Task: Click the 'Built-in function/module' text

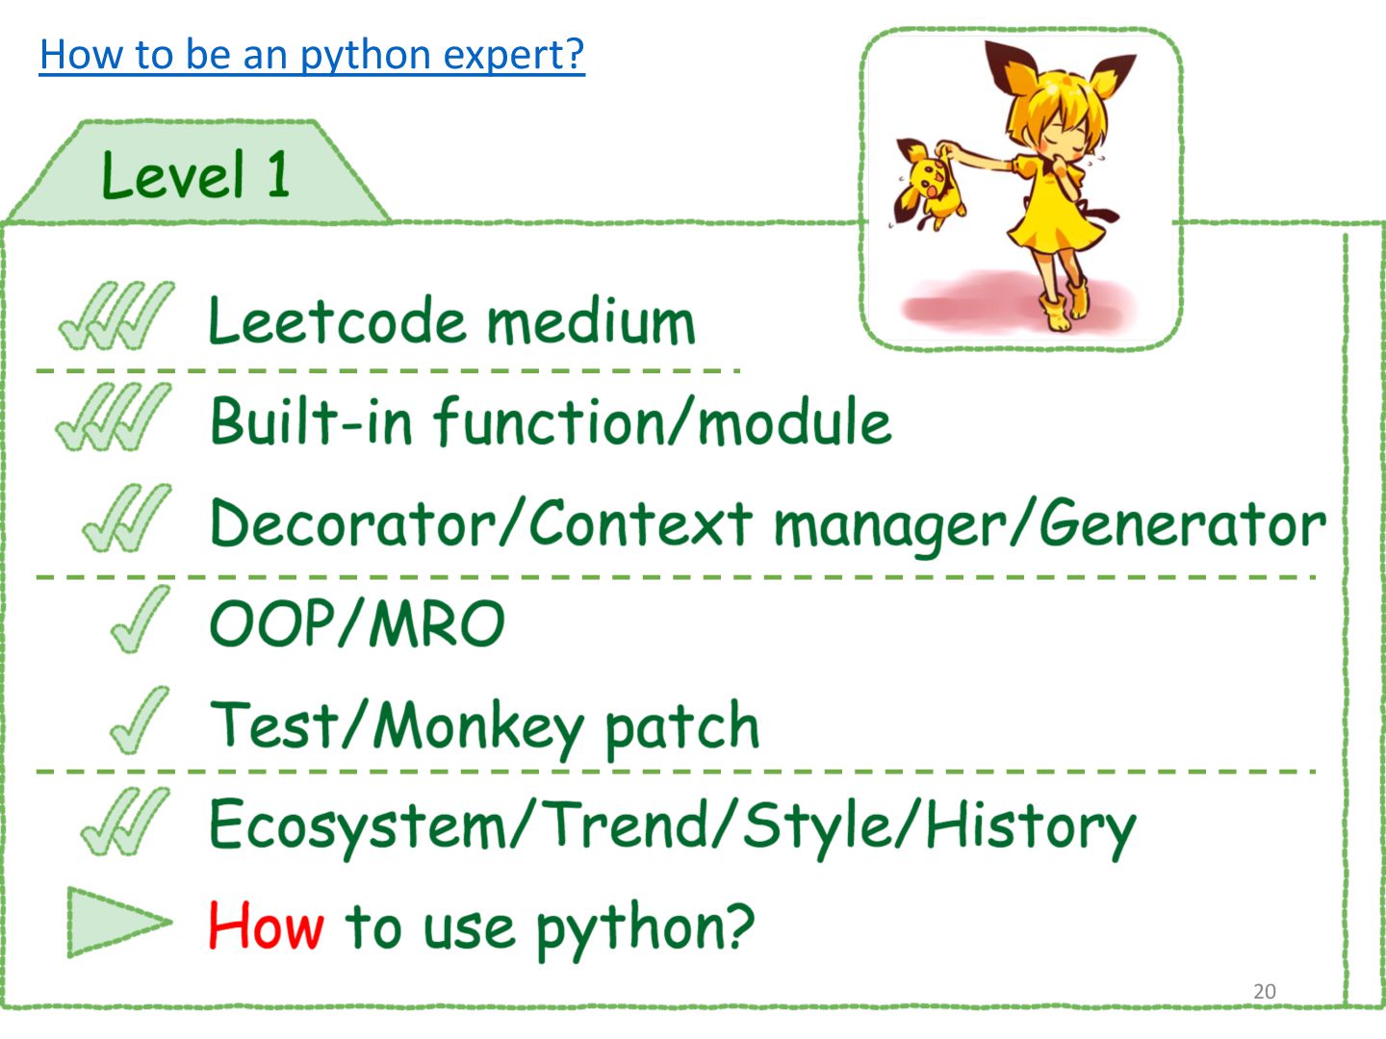Action: tap(551, 421)
